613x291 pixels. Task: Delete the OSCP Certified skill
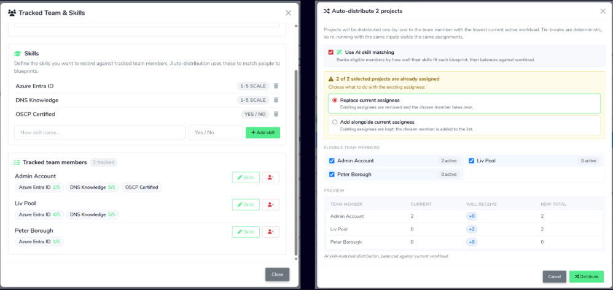coord(276,115)
